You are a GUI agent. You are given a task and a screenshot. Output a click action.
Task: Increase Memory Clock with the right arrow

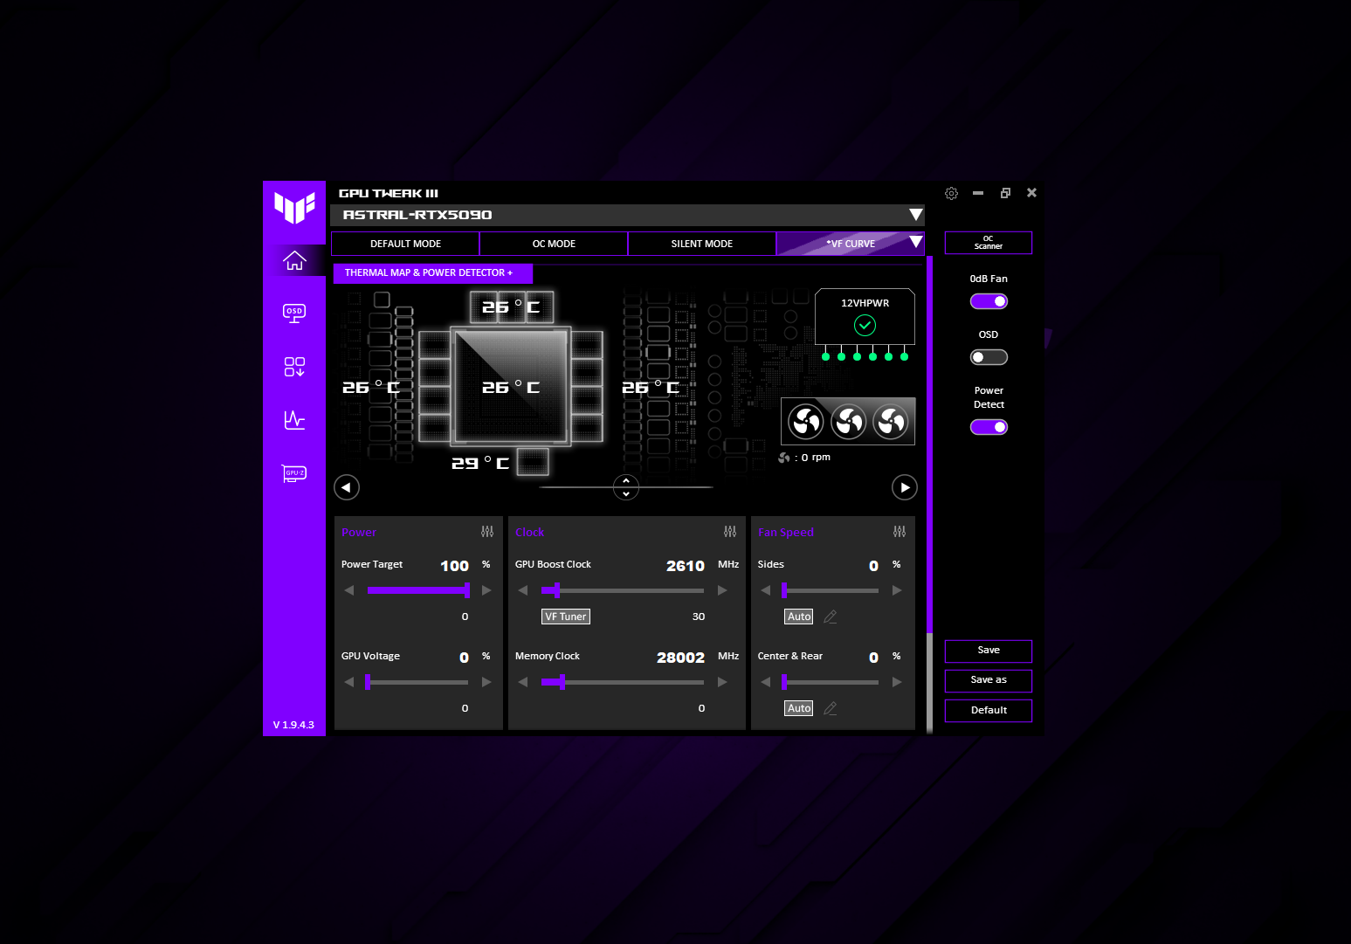pos(722,682)
